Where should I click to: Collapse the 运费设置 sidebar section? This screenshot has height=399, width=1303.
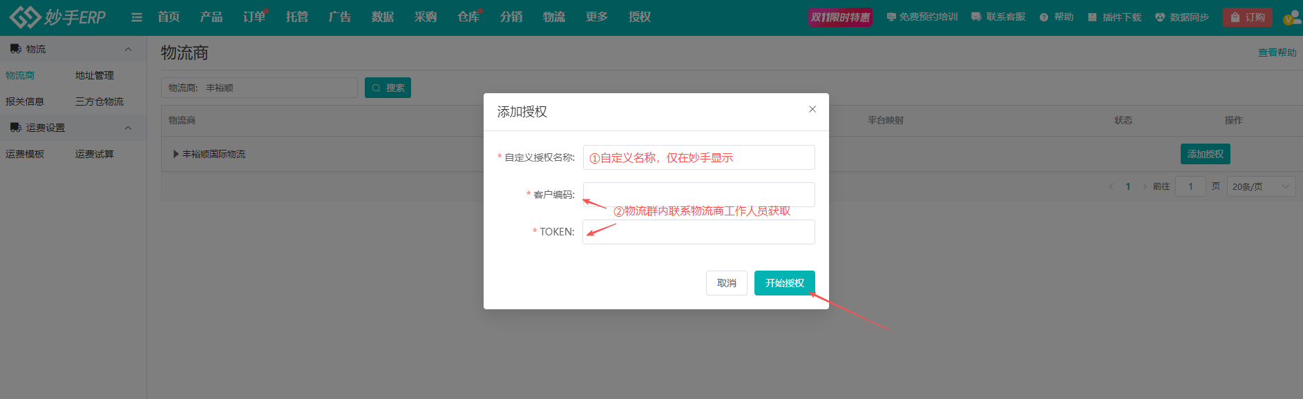[x=128, y=128]
